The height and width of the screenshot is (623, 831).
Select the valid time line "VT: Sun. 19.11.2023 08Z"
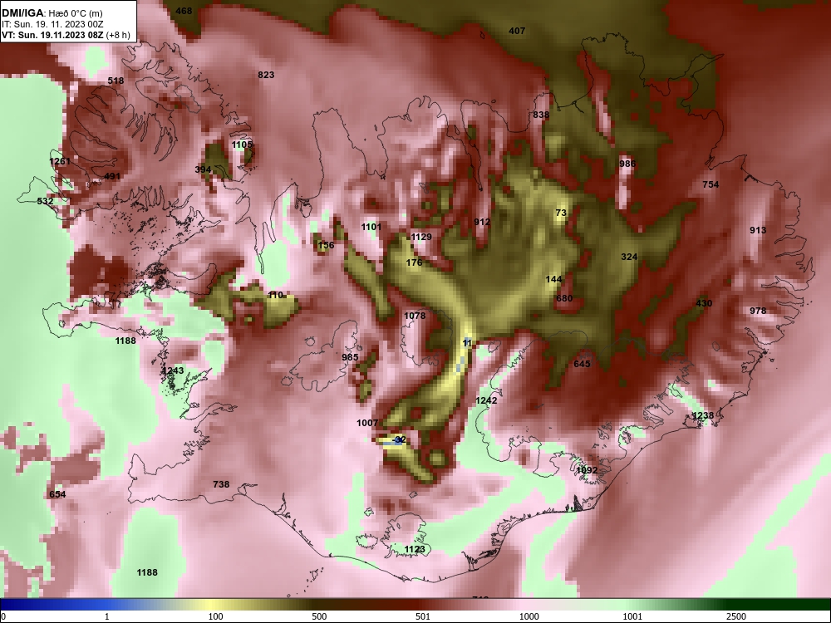pyautogui.click(x=52, y=36)
